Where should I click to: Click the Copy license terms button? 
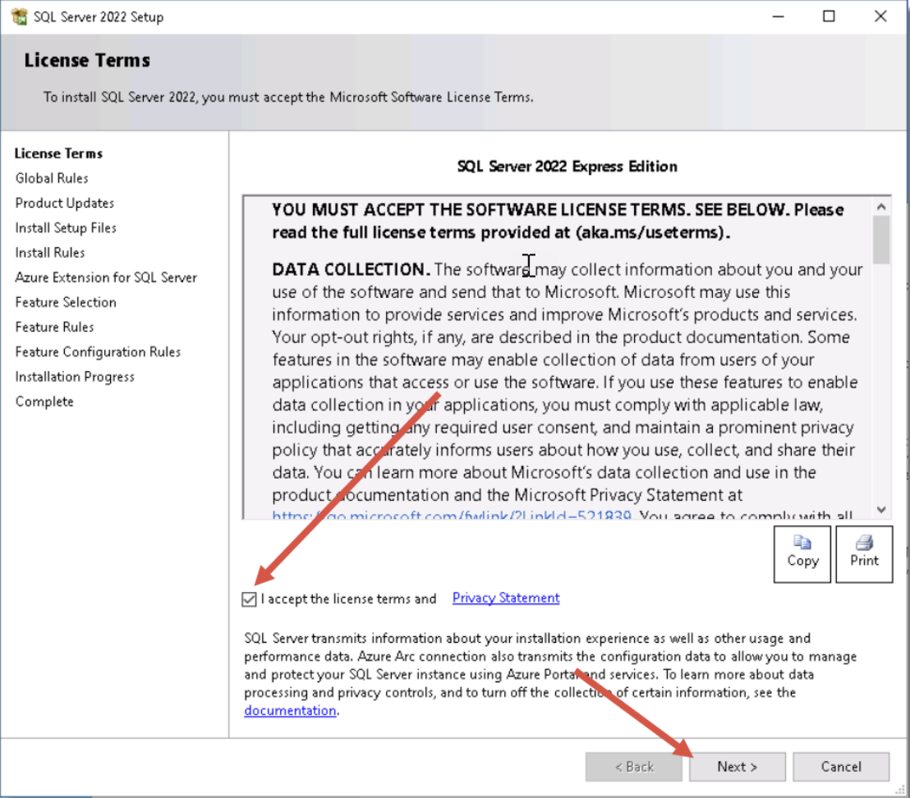click(802, 554)
